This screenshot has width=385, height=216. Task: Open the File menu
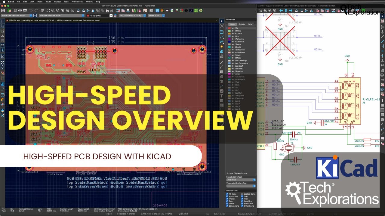click(x=19, y=1)
